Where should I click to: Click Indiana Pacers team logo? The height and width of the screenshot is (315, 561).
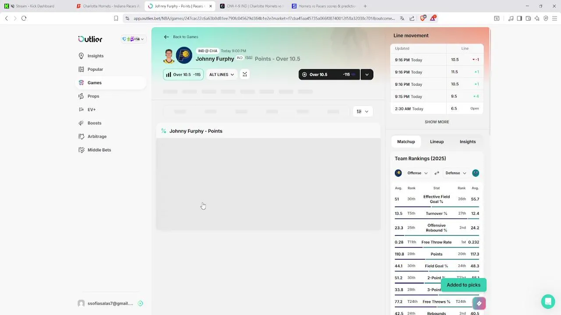(x=184, y=55)
